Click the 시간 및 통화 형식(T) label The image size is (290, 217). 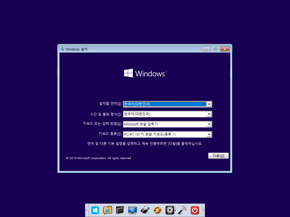[x=106, y=114]
